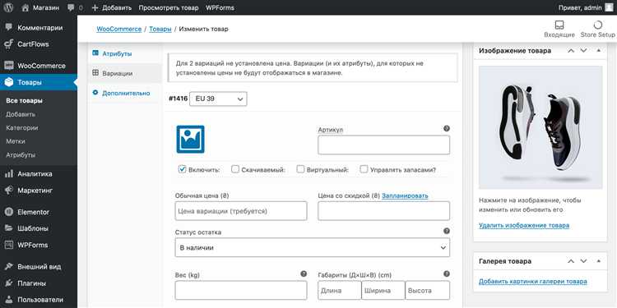Click the Товары box icon
This screenshot has height=308, width=617.
coord(9,82)
